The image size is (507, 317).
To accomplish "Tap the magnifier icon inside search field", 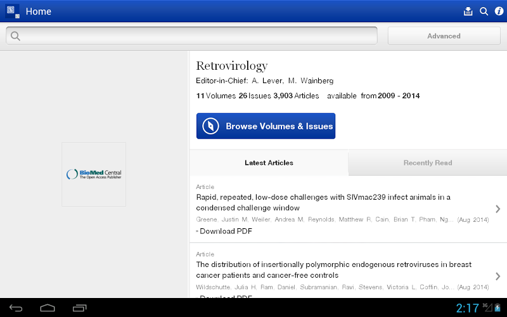I will [15, 36].
